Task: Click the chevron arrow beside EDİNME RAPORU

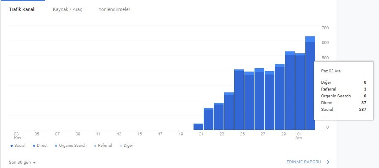Action: click(328, 162)
